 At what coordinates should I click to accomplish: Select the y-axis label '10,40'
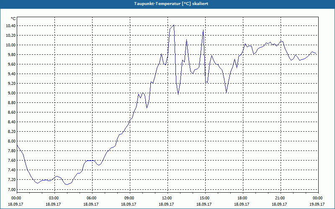click(x=11, y=25)
